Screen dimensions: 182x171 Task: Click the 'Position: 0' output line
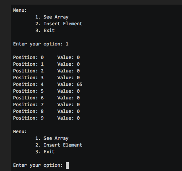pos(47,57)
